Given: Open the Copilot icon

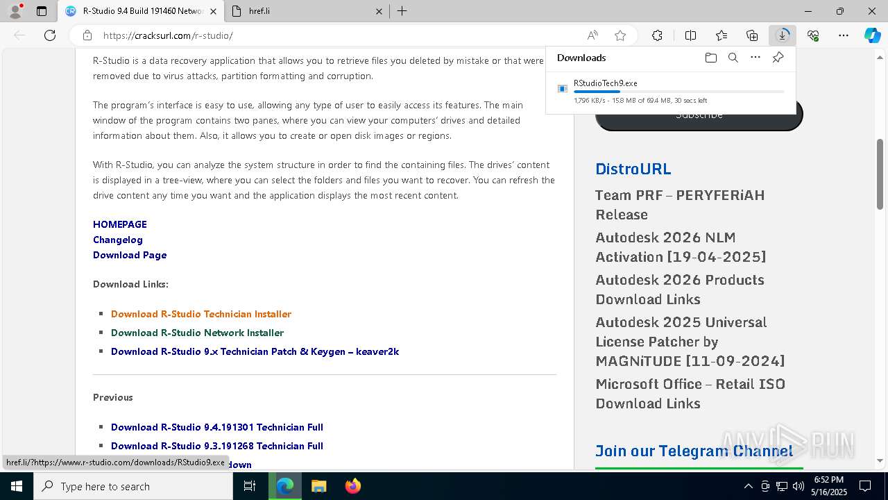Looking at the screenshot, I should [872, 35].
